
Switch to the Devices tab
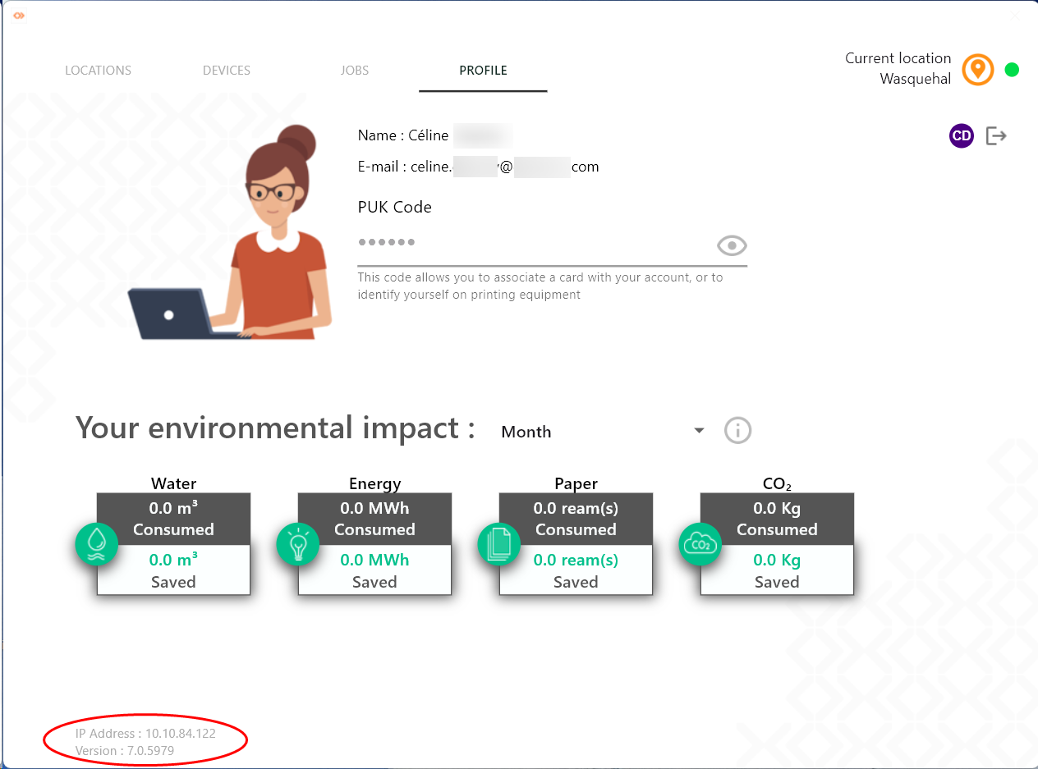(227, 71)
